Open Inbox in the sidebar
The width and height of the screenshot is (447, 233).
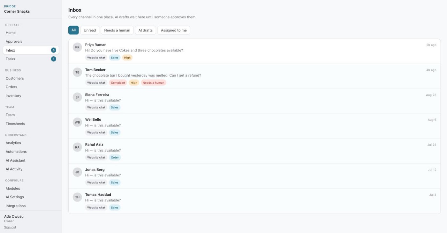coord(31,50)
